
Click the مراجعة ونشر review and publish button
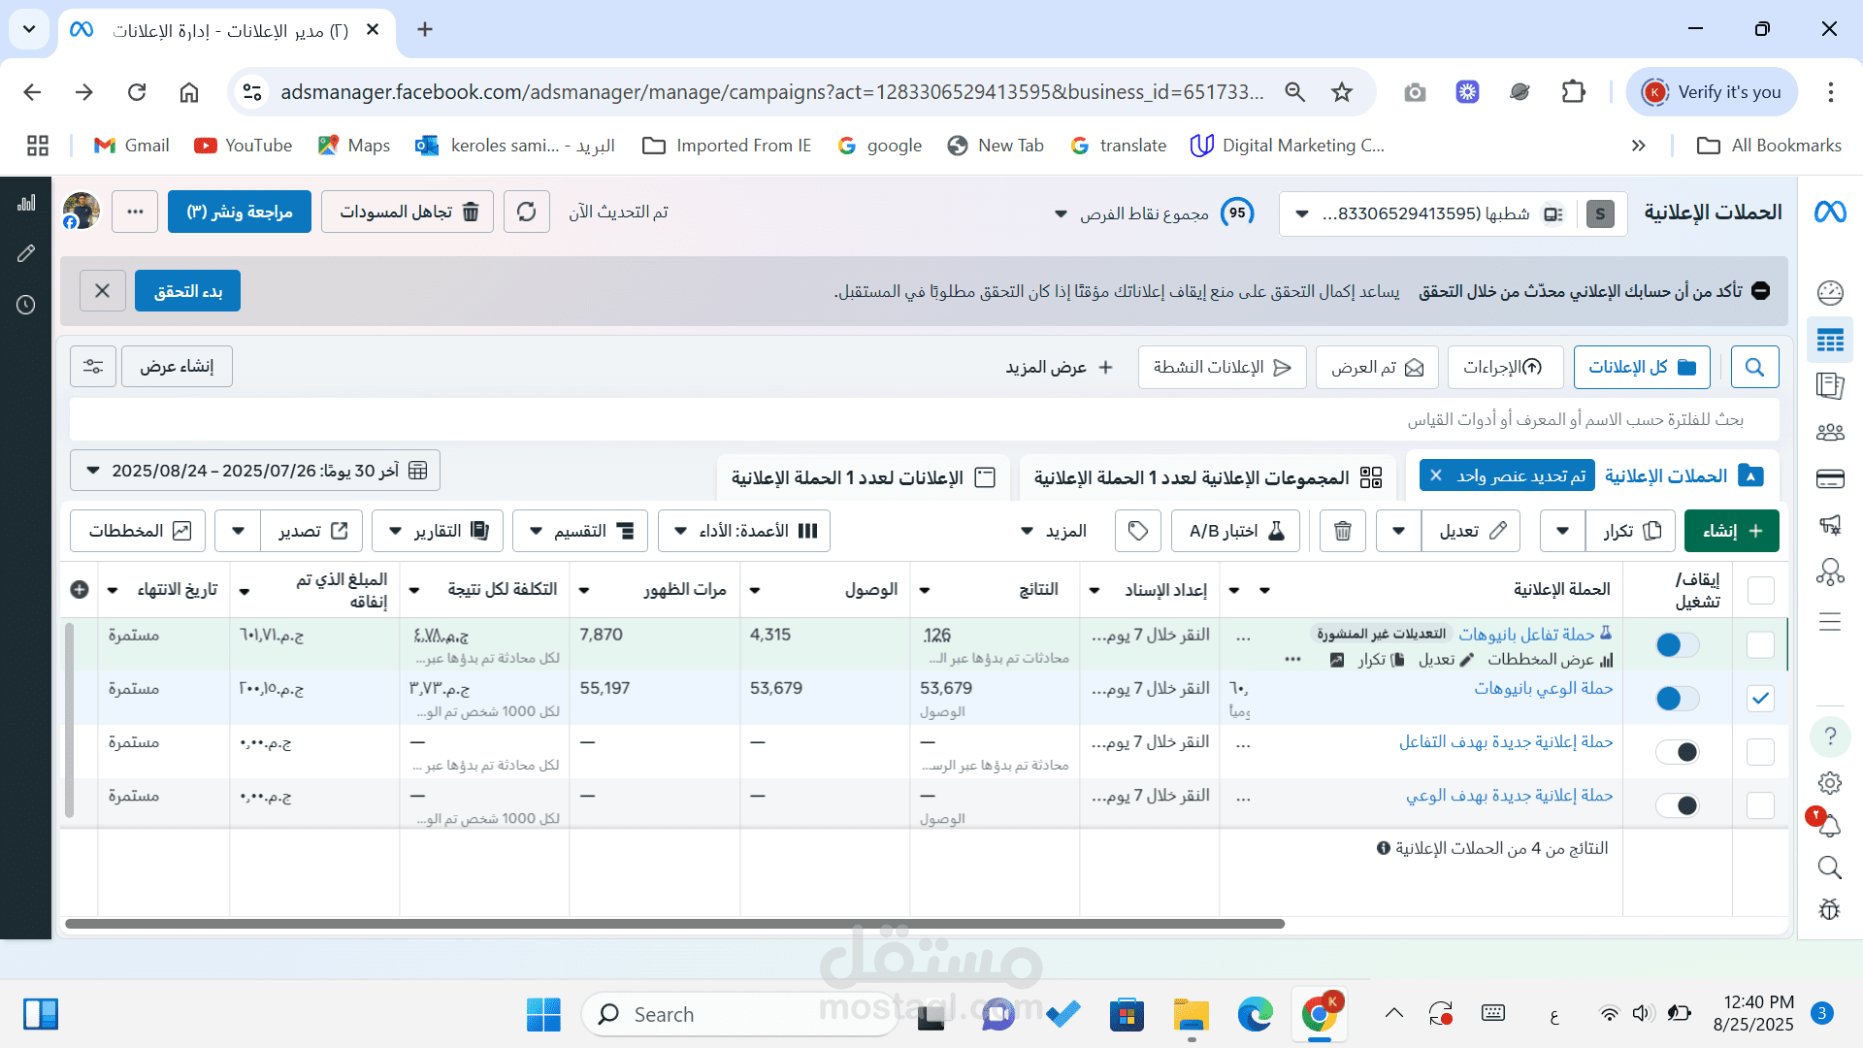pos(240,212)
